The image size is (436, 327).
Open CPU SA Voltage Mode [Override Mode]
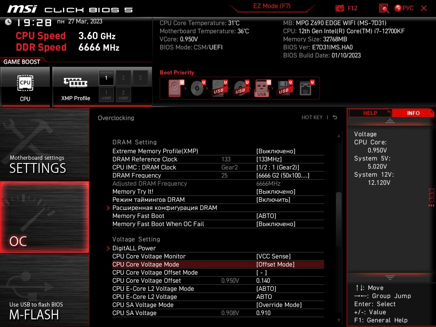(x=279, y=304)
